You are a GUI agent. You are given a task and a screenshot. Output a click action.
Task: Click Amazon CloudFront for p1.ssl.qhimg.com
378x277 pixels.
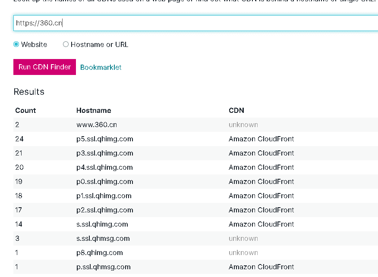coord(261,196)
